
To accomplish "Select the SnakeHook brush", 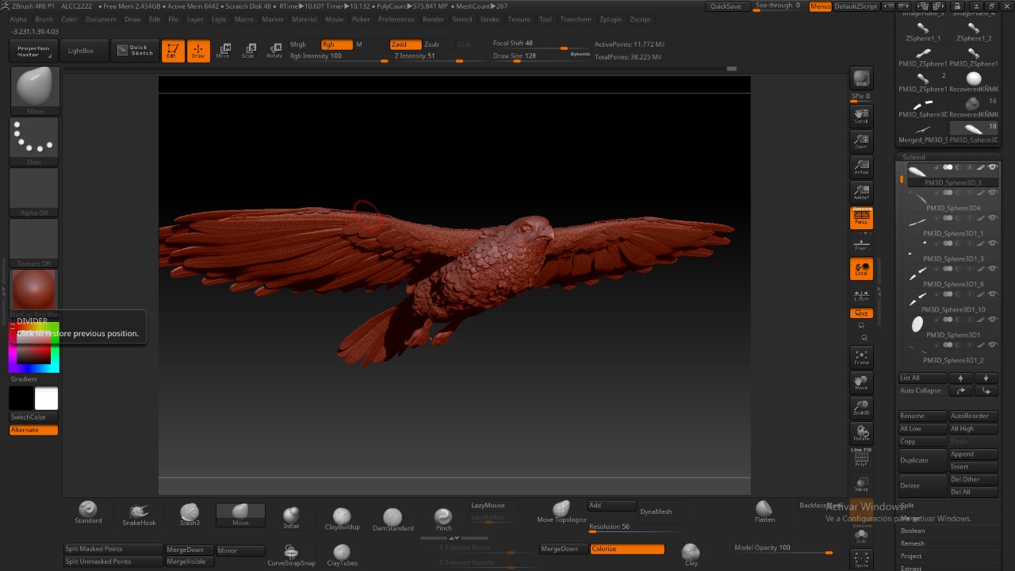I will [139, 514].
